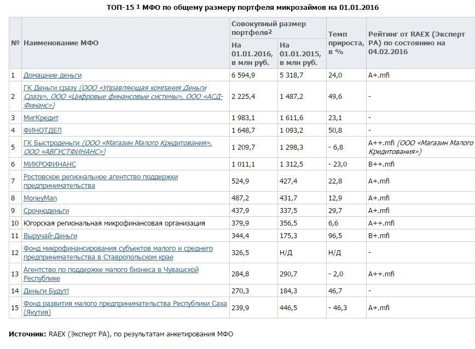Screen dimensions: 475x349
Task: Open Фонд микрофинансирования Ставропольском крае link
Action: 118,249
